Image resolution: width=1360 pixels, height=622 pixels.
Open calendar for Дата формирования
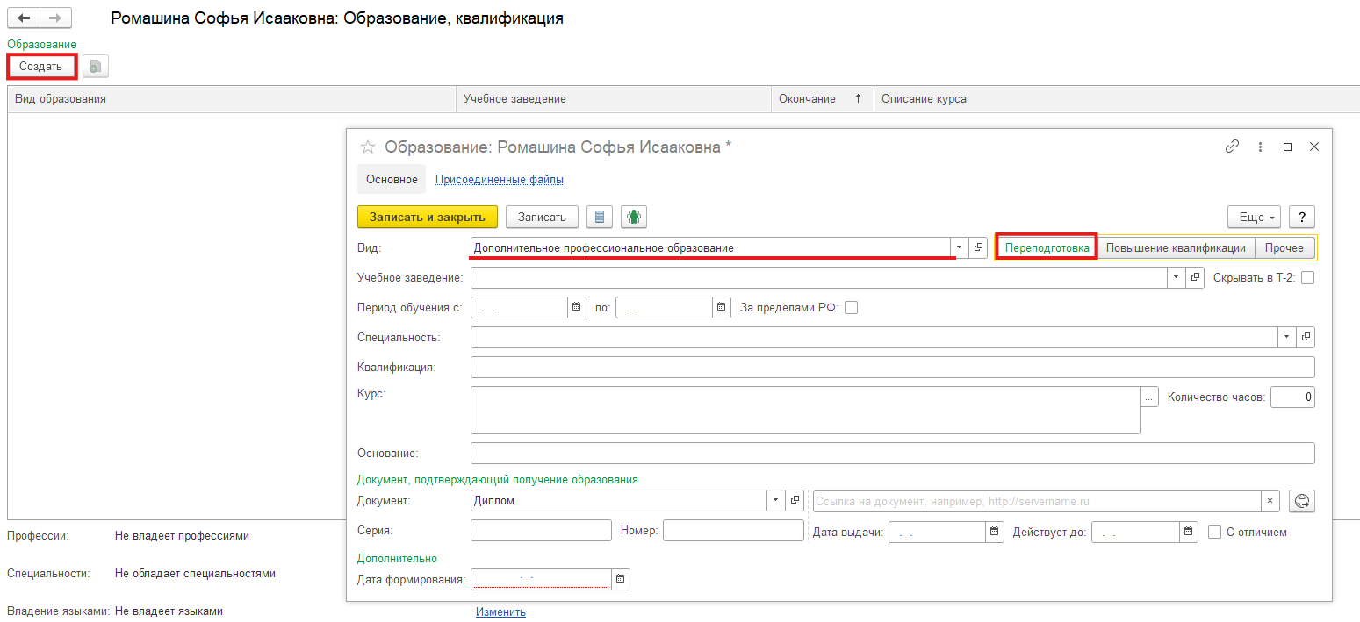(x=621, y=579)
